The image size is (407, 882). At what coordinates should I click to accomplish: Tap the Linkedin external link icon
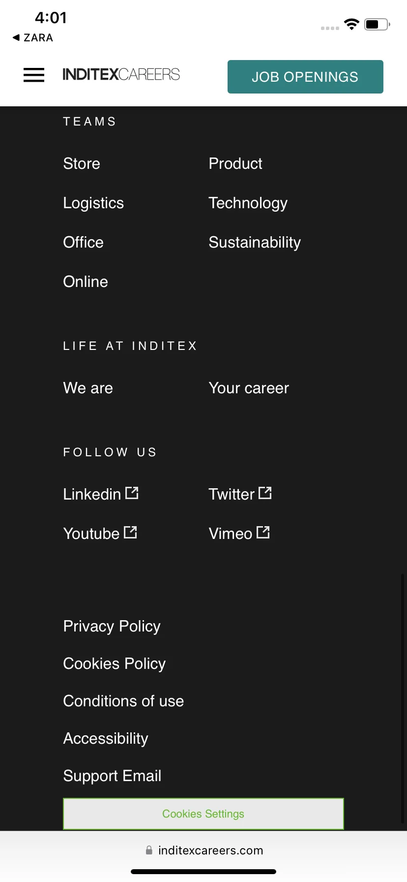coord(132,493)
